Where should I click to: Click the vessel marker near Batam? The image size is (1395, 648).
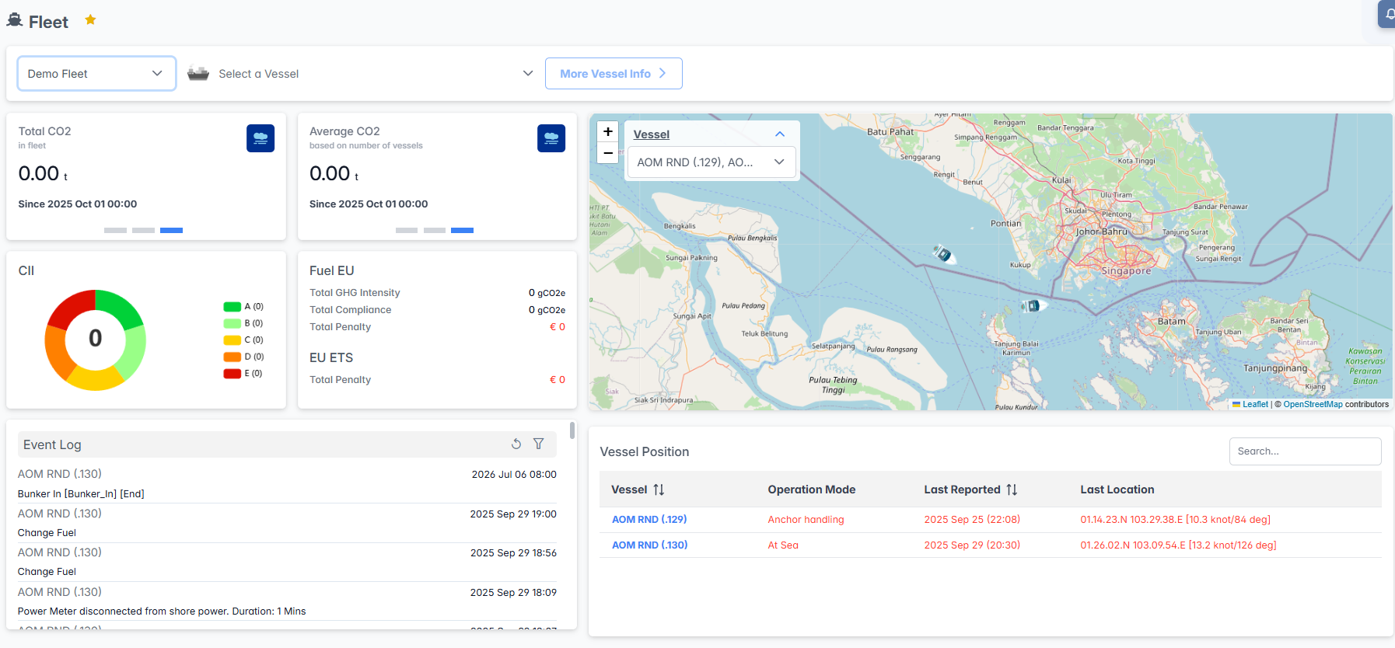click(1032, 306)
